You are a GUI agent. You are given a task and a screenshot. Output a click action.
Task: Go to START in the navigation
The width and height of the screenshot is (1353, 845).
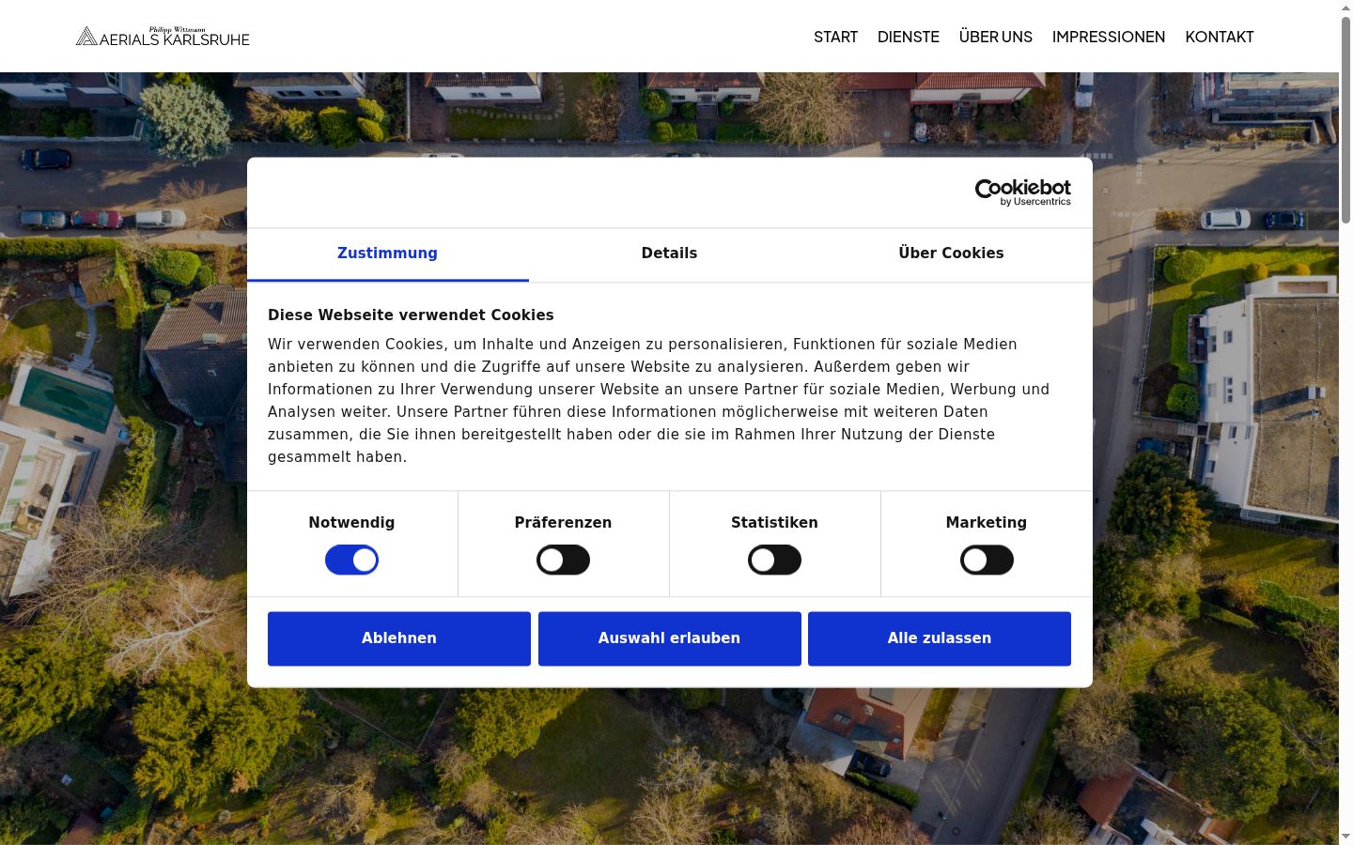835,37
